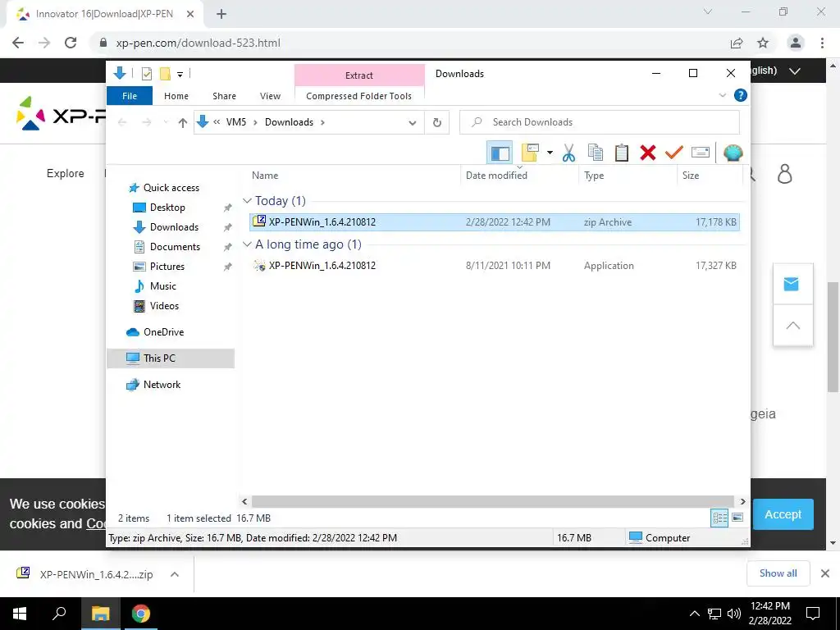The image size is (840, 630).
Task: Select XP-PENWin_1.6.4.210812 Application file
Action: [x=494, y=266]
